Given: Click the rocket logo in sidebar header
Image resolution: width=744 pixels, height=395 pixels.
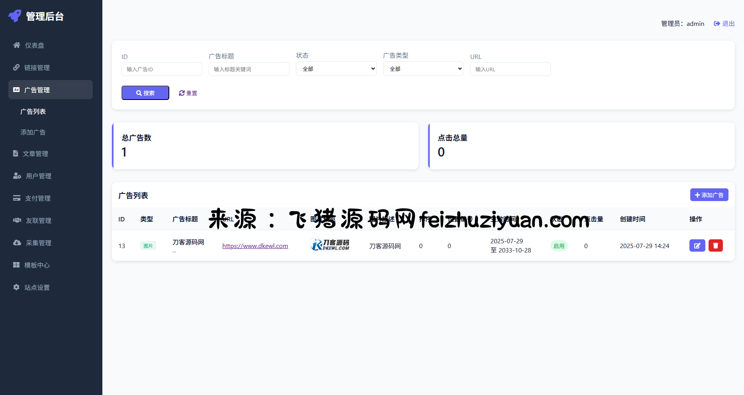Looking at the screenshot, I should click(15, 16).
